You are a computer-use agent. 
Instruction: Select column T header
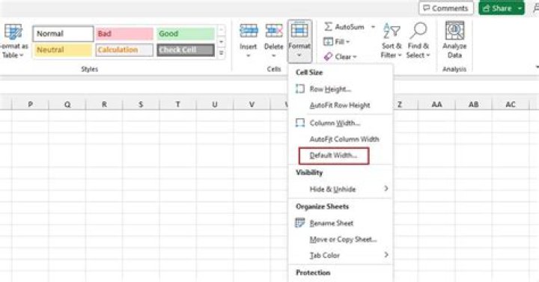tap(178, 105)
